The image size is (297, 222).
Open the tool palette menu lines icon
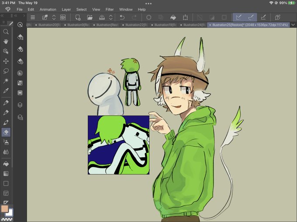[x=3, y=23]
